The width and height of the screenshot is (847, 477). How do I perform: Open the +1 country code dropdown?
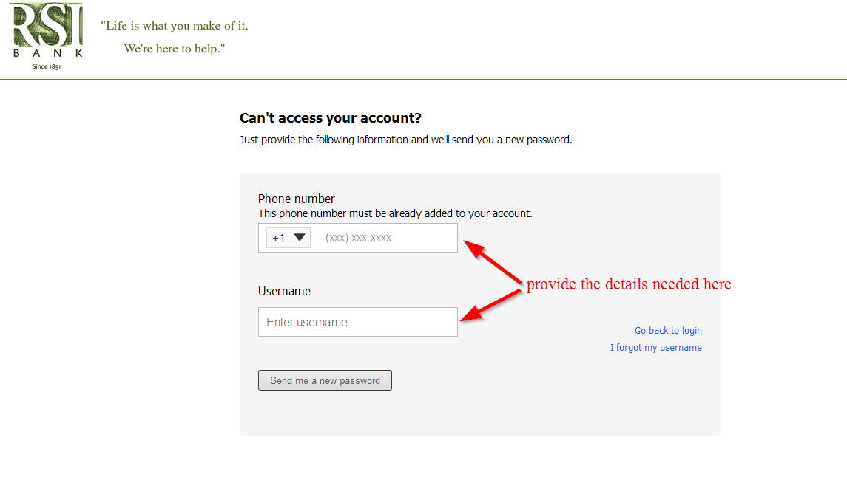point(288,238)
